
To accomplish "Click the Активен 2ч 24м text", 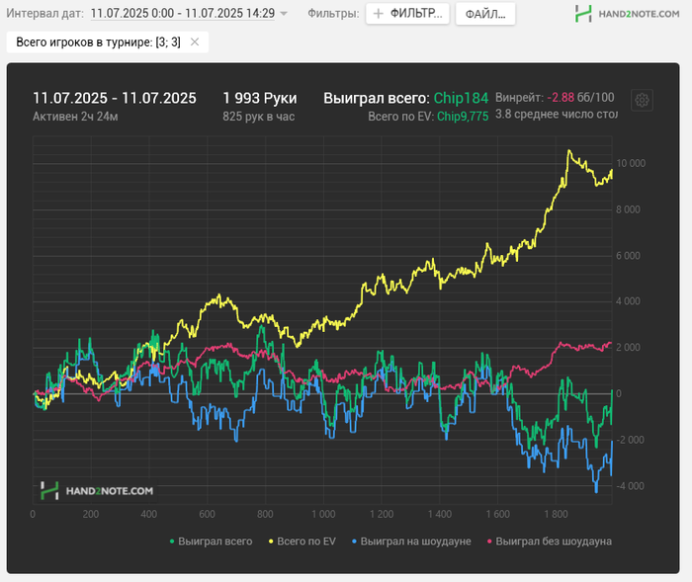I will (x=75, y=117).
